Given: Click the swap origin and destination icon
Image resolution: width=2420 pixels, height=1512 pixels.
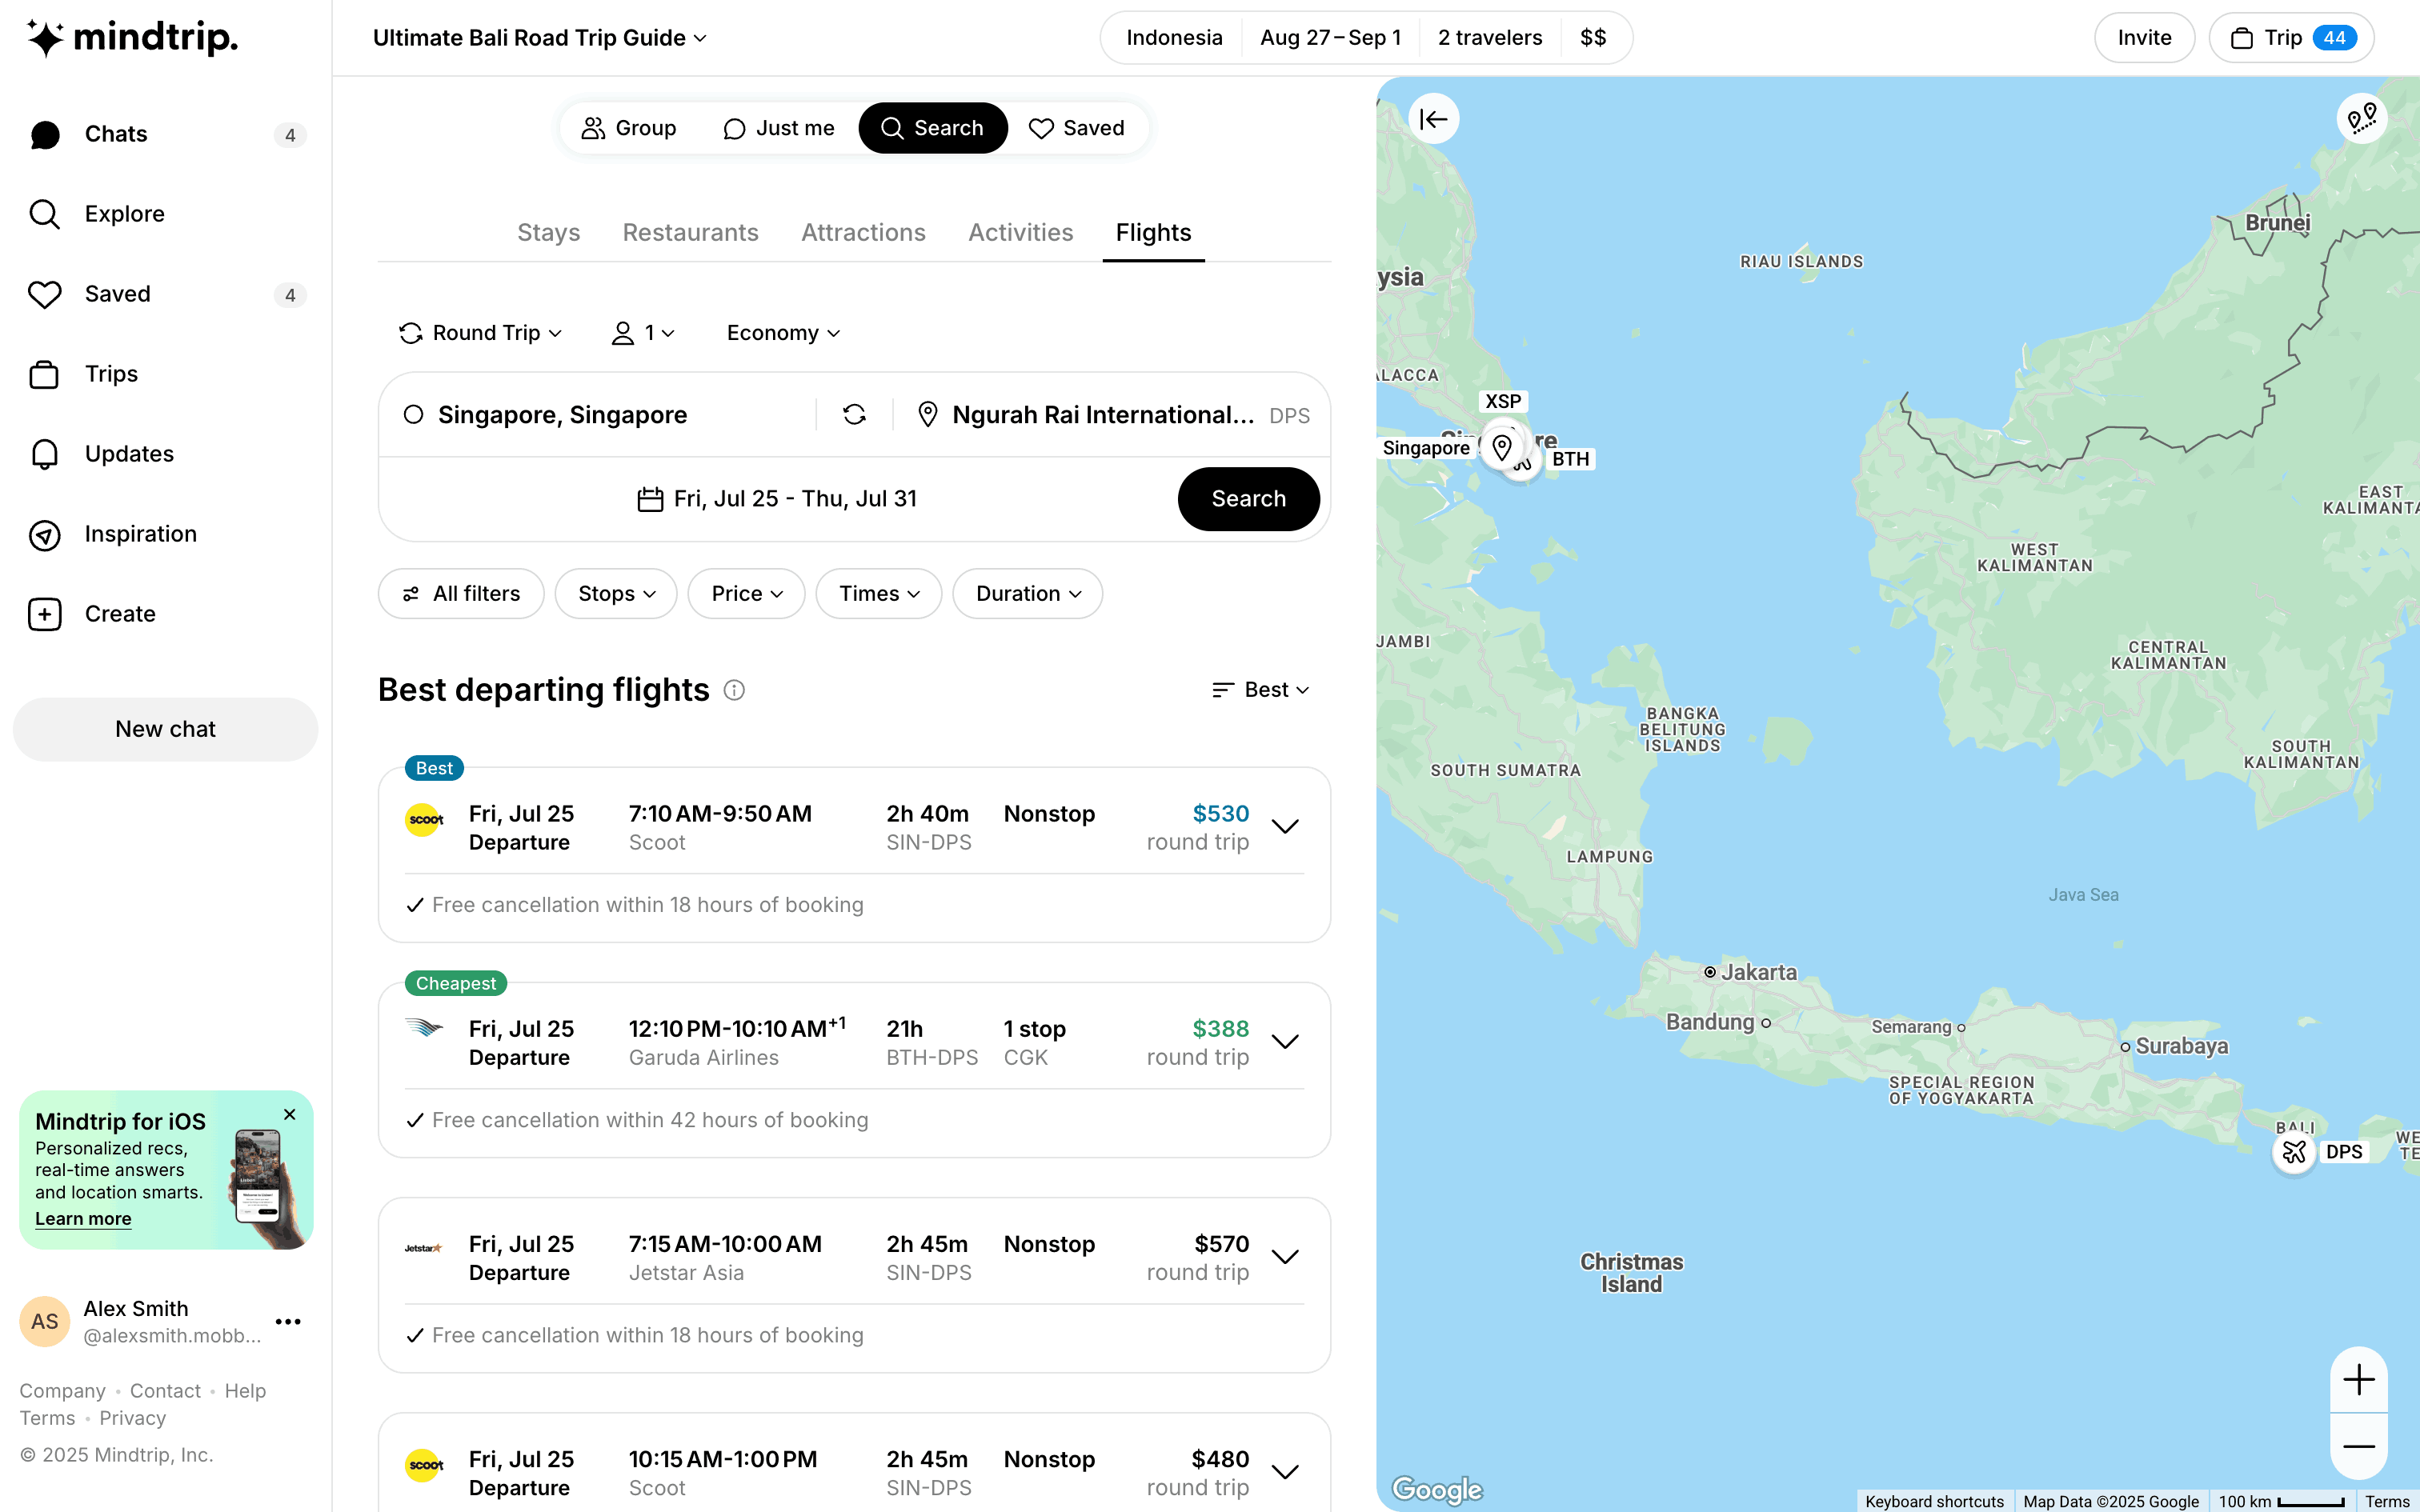Looking at the screenshot, I should [x=854, y=415].
